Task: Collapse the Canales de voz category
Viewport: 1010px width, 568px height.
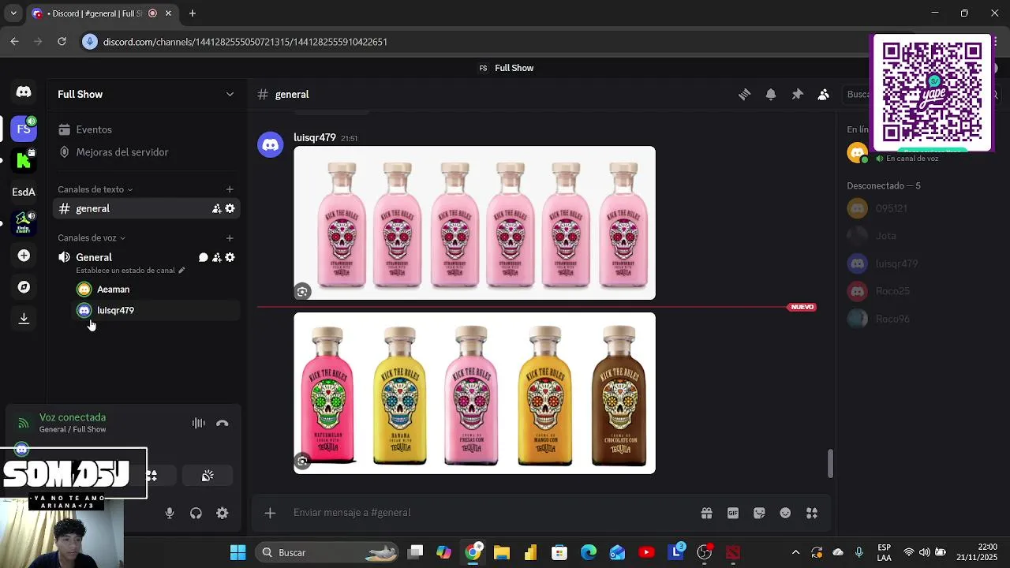Action: (92, 237)
